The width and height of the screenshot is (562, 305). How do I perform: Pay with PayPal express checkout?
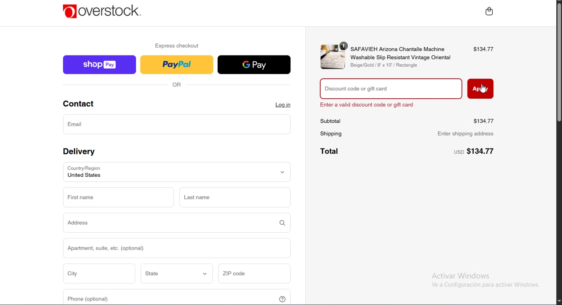point(176,65)
